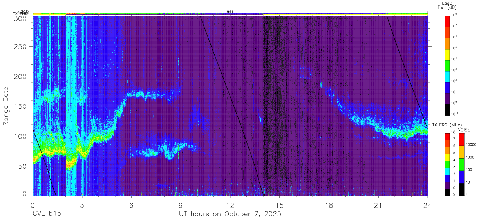This screenshot has height=222, width=481.
Task: Select the red swatch in NOISE colorbar
Action: pyautogui.click(x=462, y=139)
